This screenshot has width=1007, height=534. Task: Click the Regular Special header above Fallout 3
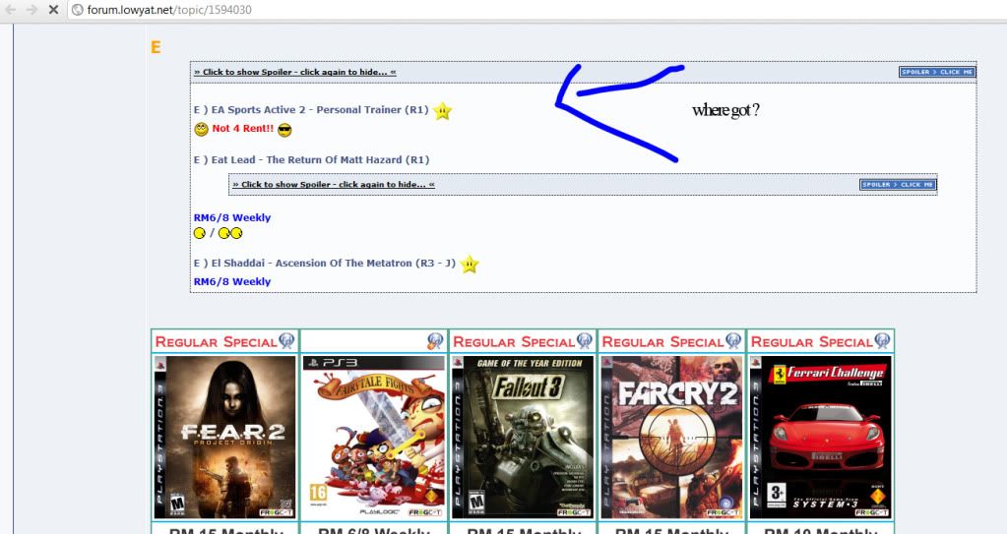tap(513, 342)
